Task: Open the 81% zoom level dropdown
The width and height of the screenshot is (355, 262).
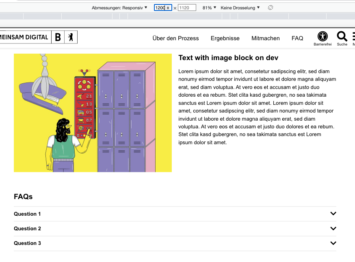Action: [x=209, y=7]
